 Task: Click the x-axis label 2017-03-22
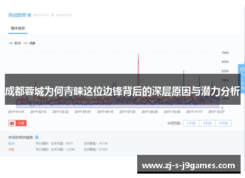[61, 112]
